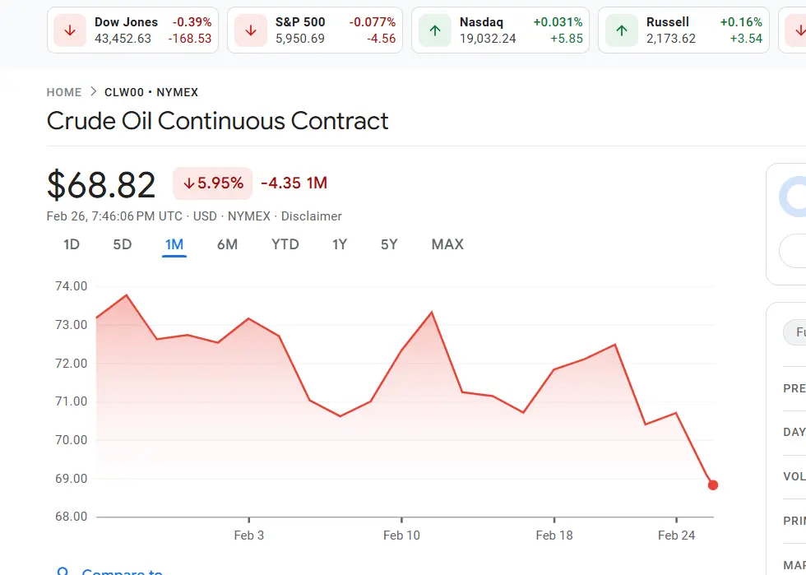Click the Dow Jones red down-arrow icon

pos(70,30)
